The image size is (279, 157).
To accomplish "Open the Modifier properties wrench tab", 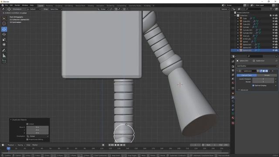I will tap(233, 97).
